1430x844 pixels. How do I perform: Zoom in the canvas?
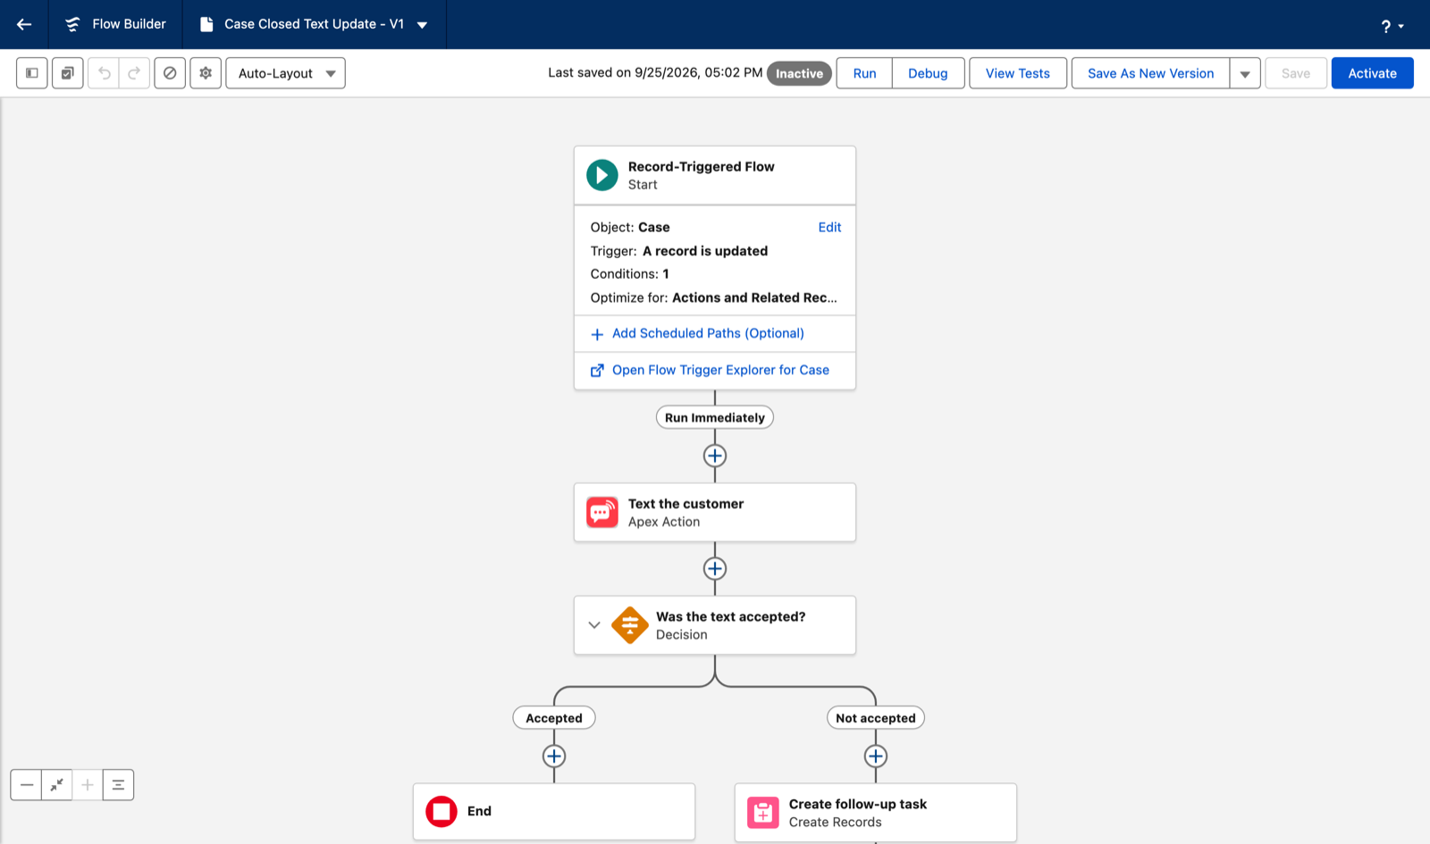click(x=88, y=785)
